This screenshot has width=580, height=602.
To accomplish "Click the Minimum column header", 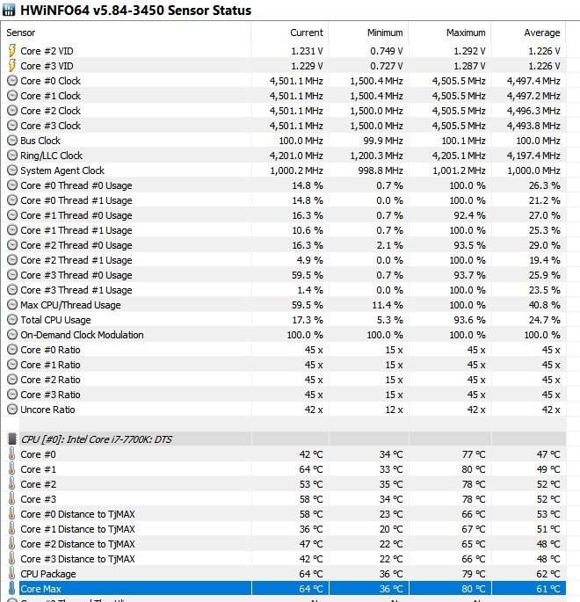I will point(385,33).
